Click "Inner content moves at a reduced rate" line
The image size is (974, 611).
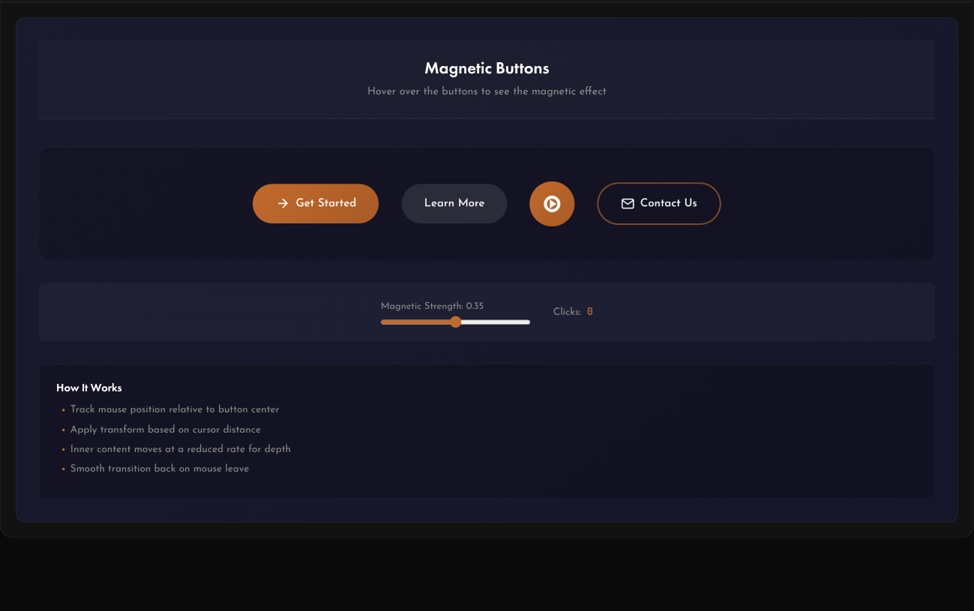click(181, 449)
